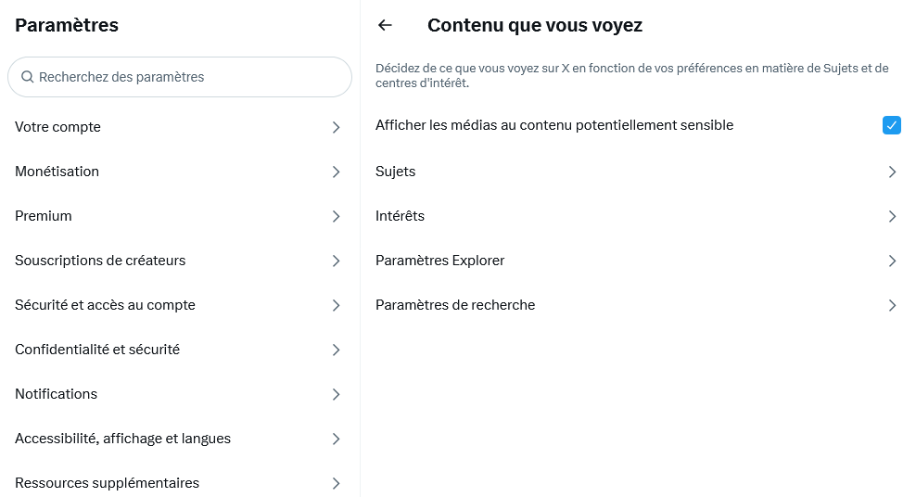Screen dimensions: 916x497
Task: Go back using the left arrow icon
Action: pyautogui.click(x=385, y=25)
